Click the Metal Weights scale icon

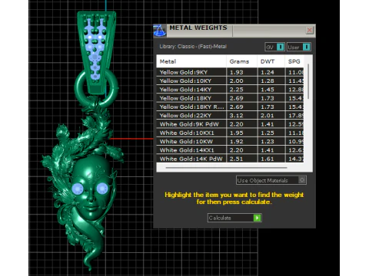coord(160,31)
